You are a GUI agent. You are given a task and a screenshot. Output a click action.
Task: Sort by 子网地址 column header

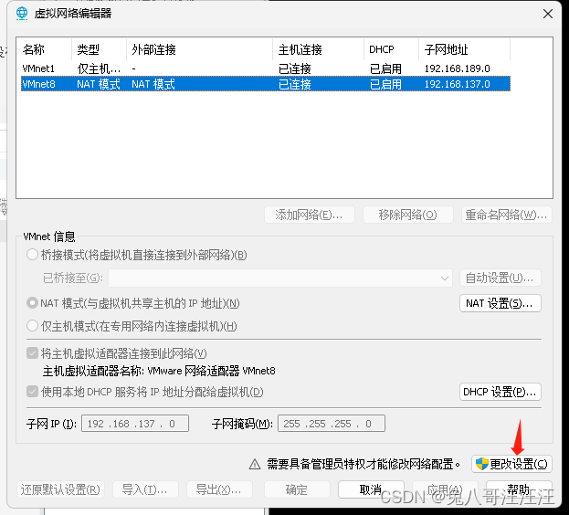click(465, 49)
